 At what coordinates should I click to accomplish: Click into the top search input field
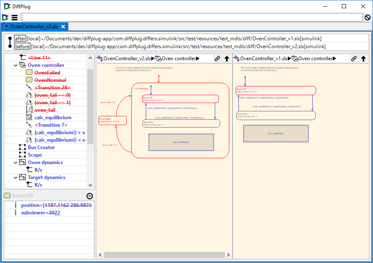pyautogui.click(x=192, y=17)
